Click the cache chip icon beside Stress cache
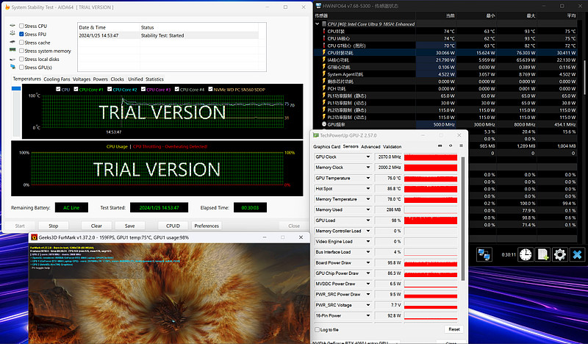 (x=12, y=42)
